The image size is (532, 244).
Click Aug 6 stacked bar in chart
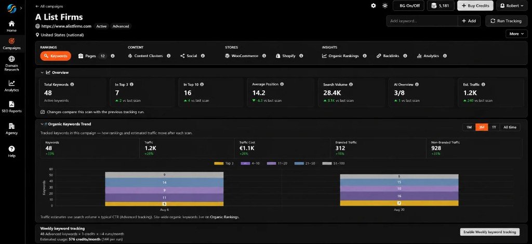164,189
